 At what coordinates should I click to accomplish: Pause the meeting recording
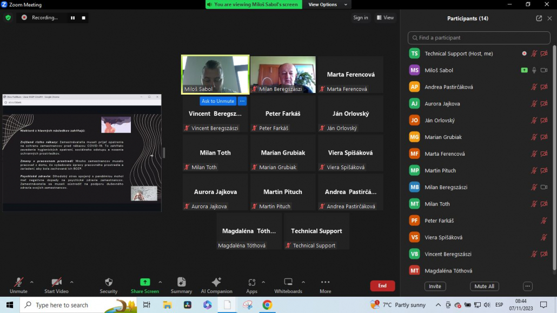point(72,17)
